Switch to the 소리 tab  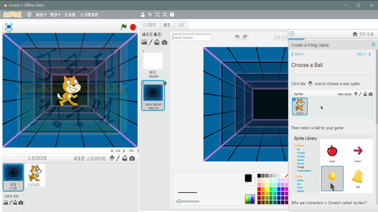(x=181, y=25)
